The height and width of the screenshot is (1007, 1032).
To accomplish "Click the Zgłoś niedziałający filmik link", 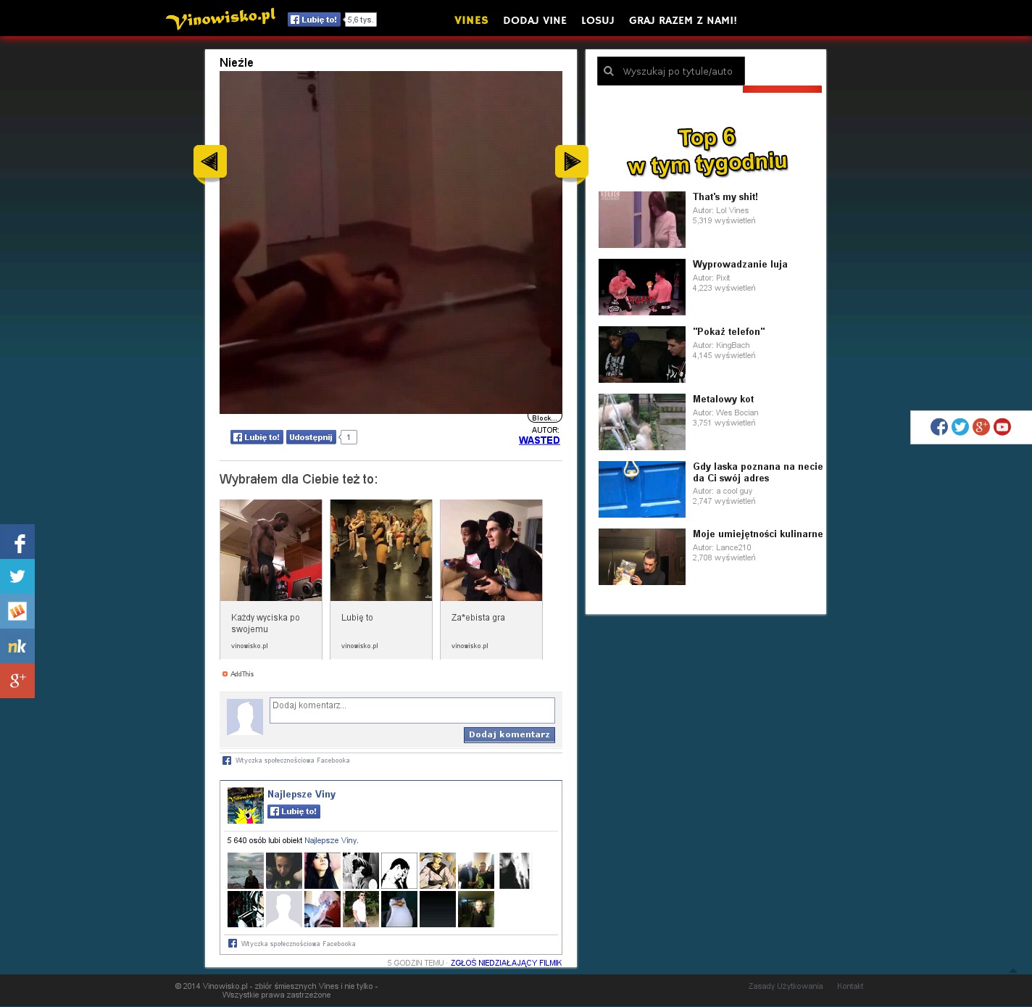I will [506, 963].
